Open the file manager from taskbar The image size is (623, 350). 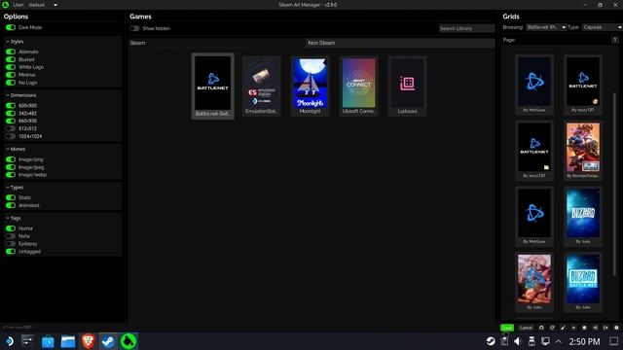tap(68, 341)
